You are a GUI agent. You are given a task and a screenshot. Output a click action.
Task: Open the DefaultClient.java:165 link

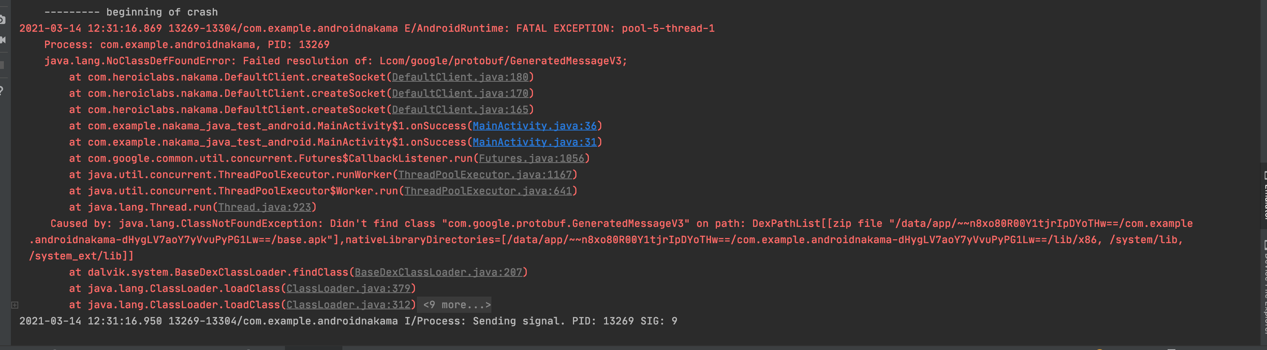point(460,110)
